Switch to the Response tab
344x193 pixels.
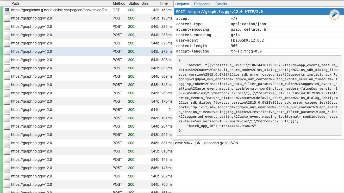[x=202, y=4]
